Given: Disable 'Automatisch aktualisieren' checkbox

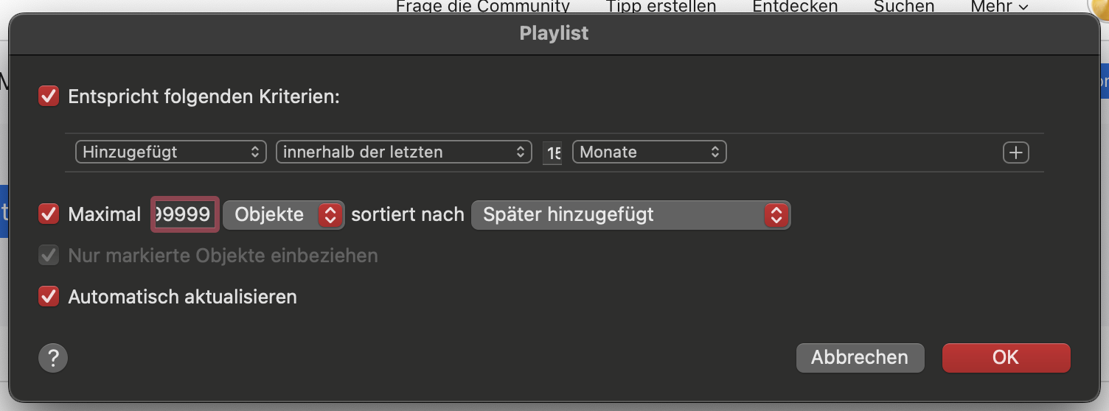Looking at the screenshot, I should [x=49, y=297].
